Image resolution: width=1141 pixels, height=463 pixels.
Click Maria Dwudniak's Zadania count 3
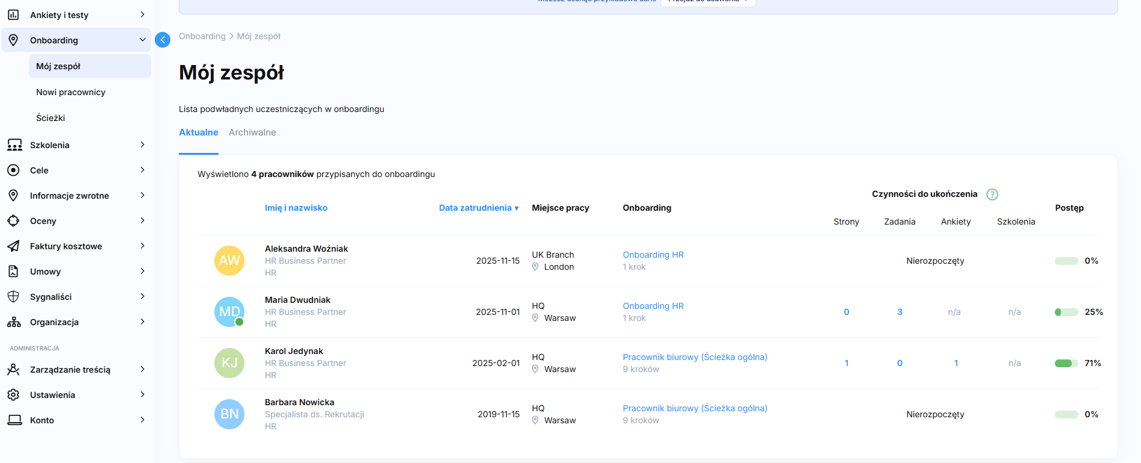pos(900,312)
